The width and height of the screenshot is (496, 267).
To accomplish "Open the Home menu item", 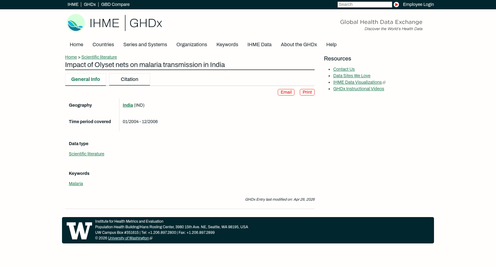I will click(76, 45).
